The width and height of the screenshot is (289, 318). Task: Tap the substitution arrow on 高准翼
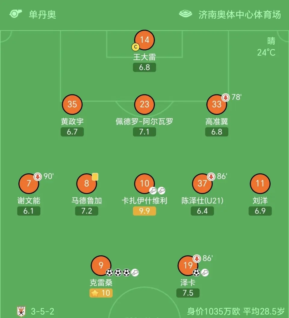[x=225, y=98]
